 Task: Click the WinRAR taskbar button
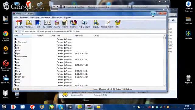pos(89,107)
